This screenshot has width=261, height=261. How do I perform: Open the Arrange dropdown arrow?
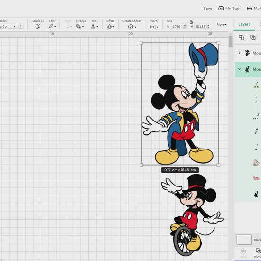tap(83, 27)
